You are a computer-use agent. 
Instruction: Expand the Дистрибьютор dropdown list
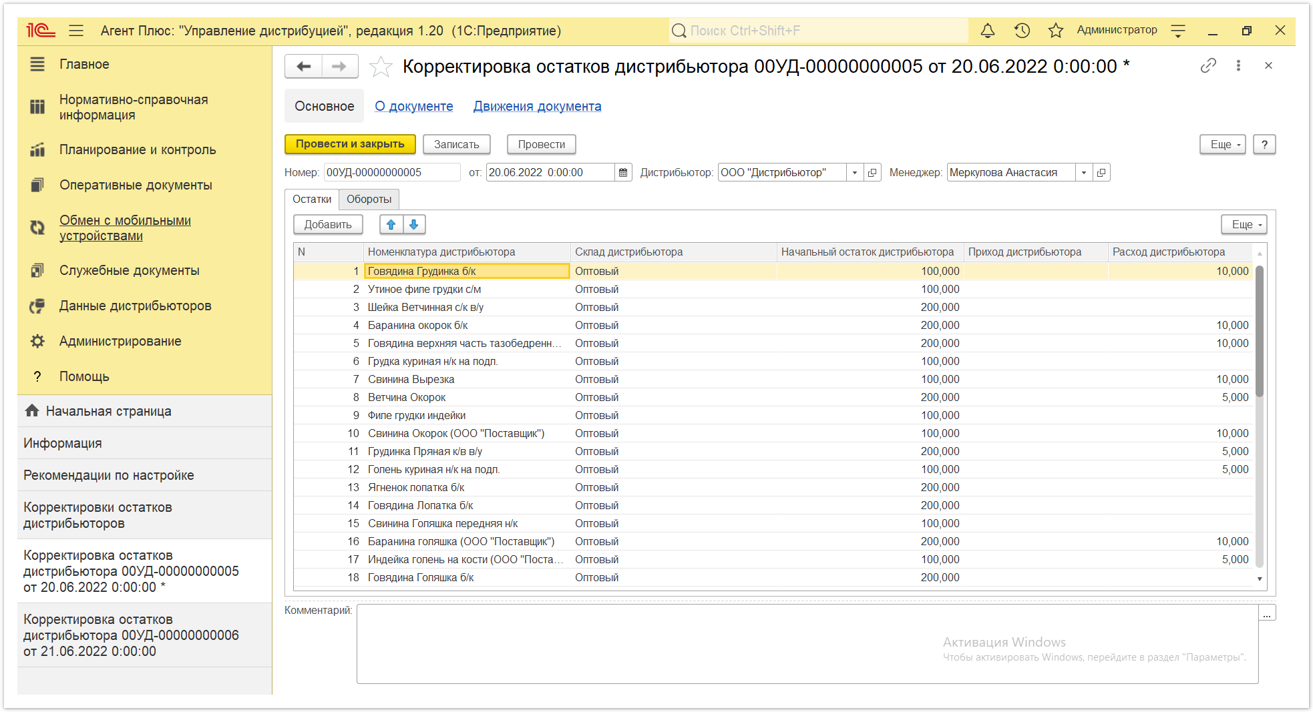[x=855, y=173]
